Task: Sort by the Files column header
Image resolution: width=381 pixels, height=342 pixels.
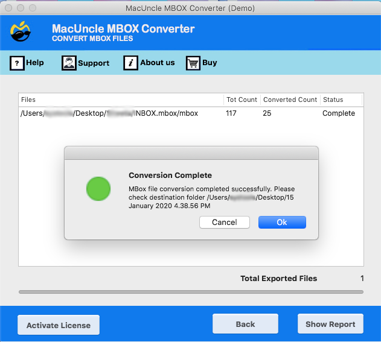Action: [x=121, y=100]
